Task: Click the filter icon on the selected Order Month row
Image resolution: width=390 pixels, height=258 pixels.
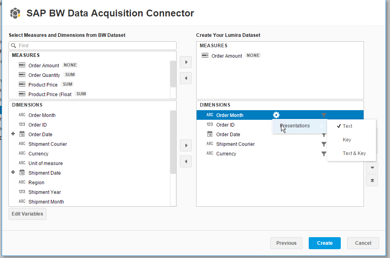Action: coord(324,115)
